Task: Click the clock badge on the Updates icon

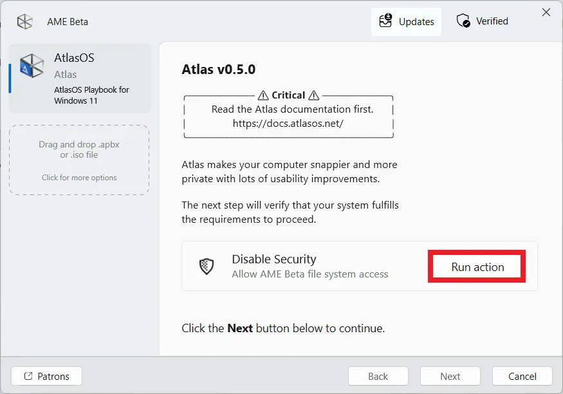Action: 388,17
